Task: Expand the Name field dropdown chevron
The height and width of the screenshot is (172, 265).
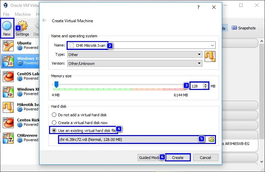Action: 212,45
